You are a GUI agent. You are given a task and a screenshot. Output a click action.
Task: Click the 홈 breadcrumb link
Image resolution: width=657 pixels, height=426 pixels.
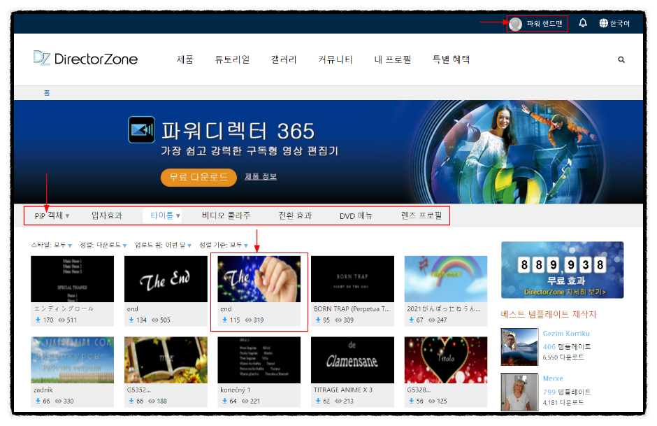[x=47, y=92]
